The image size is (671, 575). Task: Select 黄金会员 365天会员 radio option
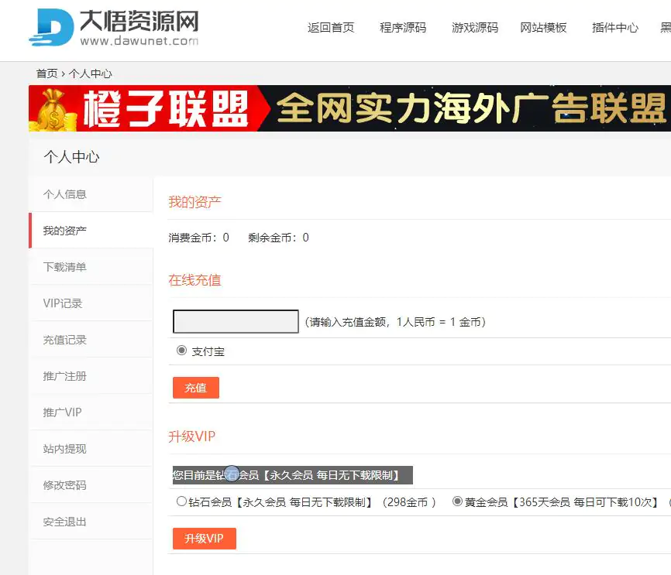tap(457, 501)
